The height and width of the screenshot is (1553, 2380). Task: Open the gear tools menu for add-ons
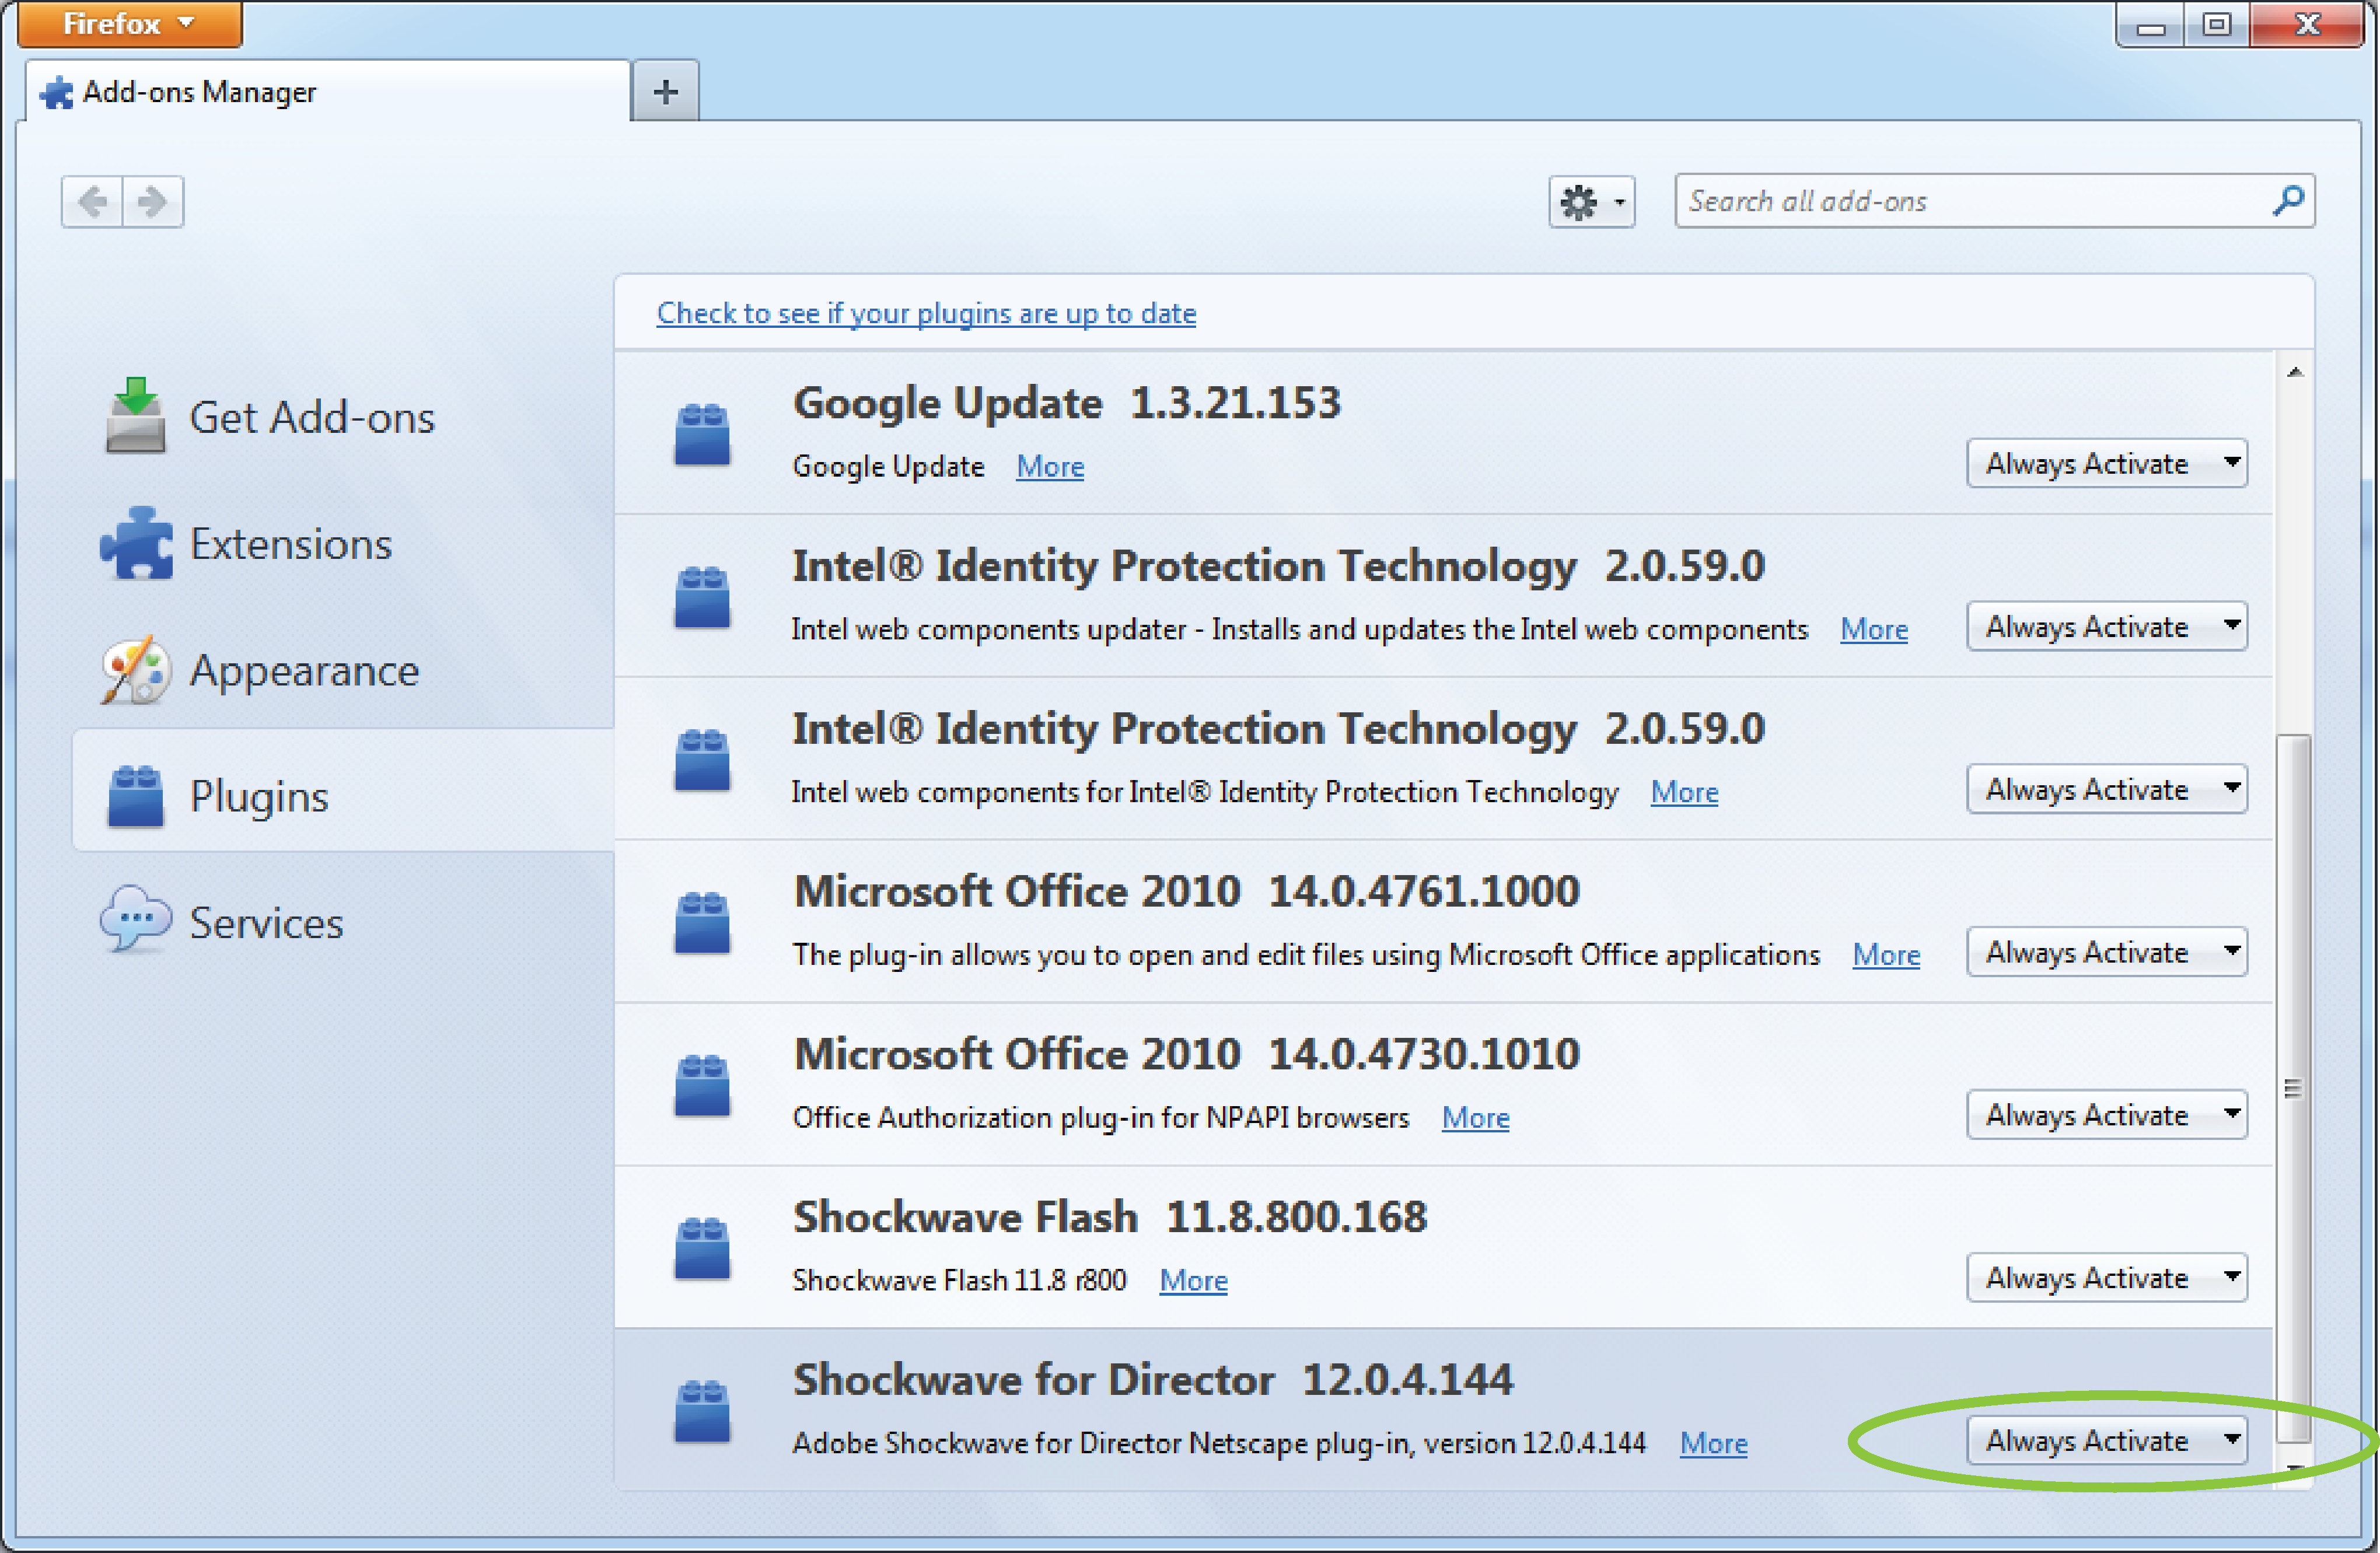pos(1592,202)
